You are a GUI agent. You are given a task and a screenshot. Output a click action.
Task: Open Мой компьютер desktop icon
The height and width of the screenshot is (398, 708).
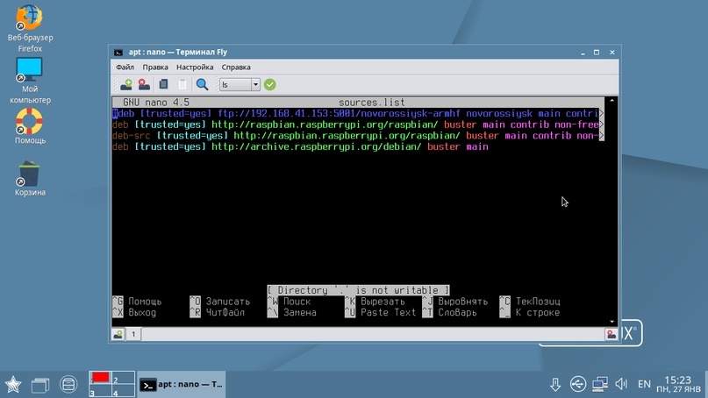point(30,68)
